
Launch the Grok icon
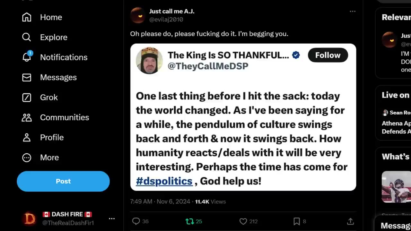(x=27, y=97)
